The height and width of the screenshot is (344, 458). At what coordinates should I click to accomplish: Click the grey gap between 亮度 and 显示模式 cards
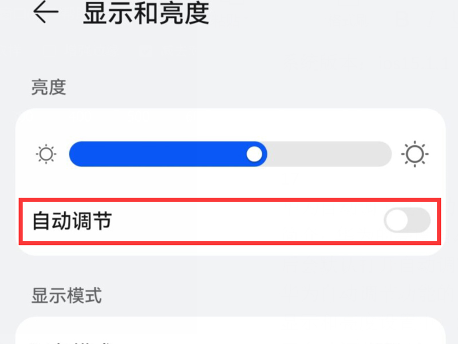[229, 269]
